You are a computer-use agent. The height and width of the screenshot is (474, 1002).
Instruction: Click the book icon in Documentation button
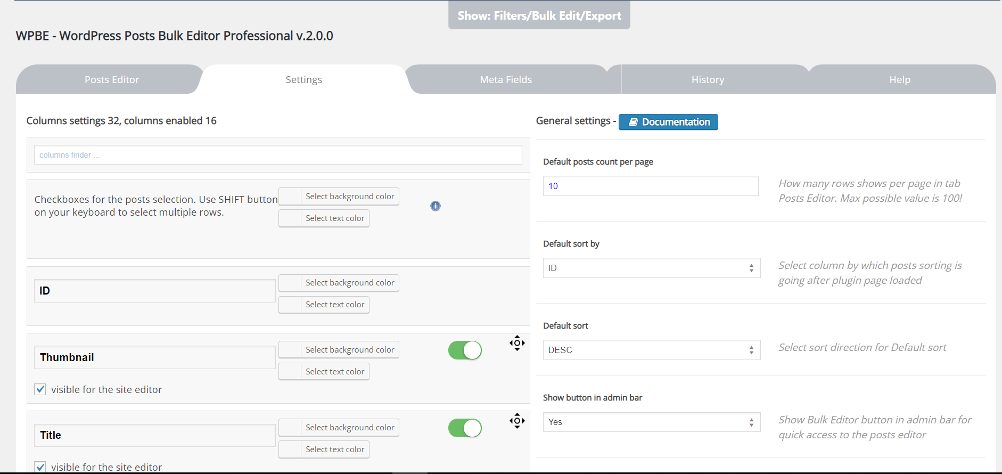(x=633, y=122)
